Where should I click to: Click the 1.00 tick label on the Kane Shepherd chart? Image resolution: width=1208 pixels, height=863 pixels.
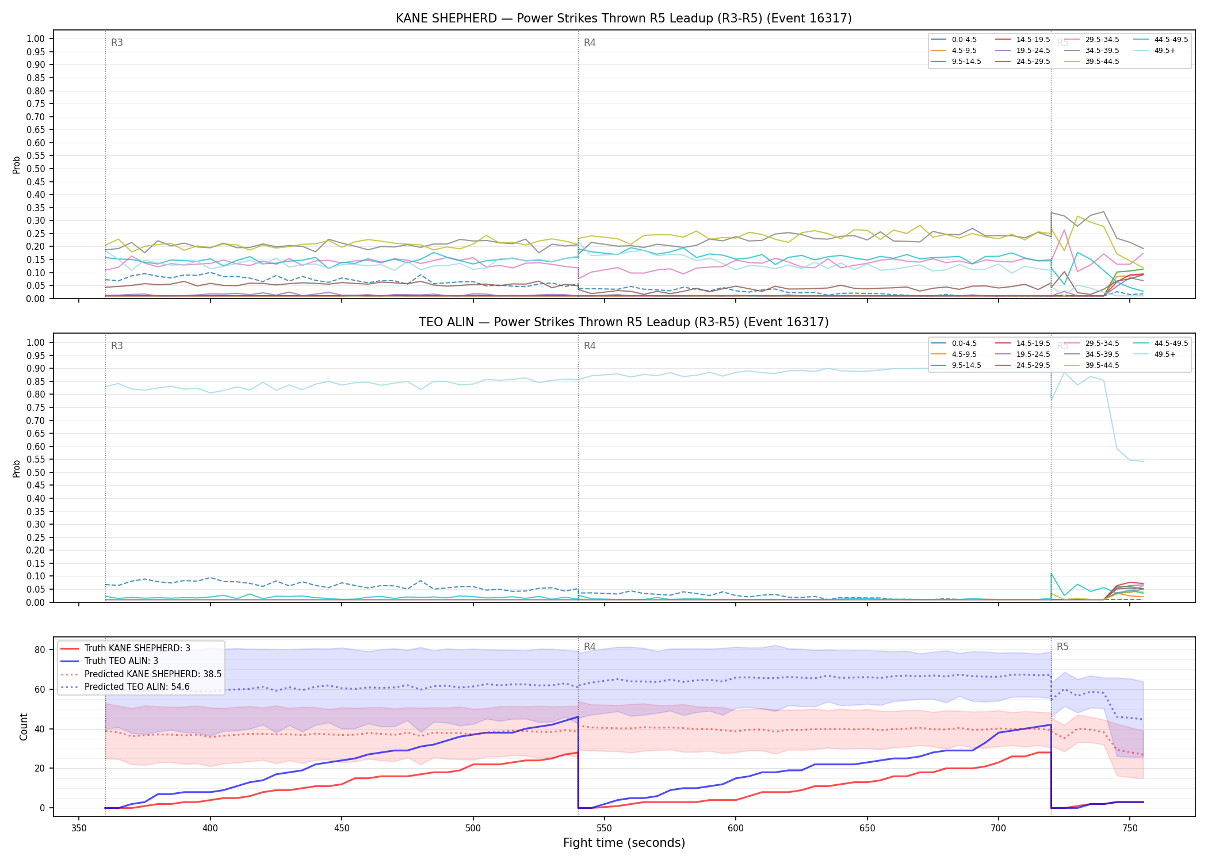click(36, 39)
